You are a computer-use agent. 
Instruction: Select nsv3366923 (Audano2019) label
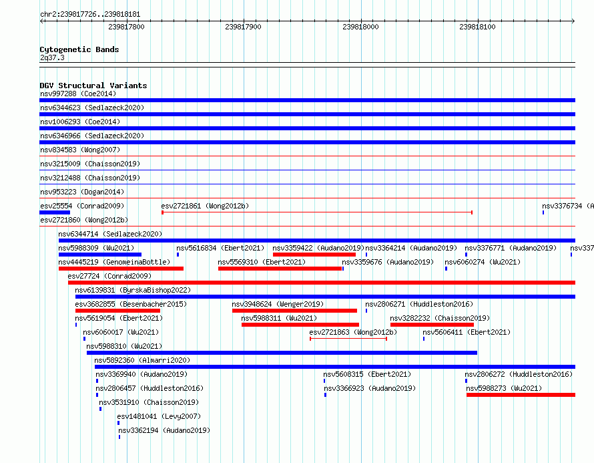point(370,388)
